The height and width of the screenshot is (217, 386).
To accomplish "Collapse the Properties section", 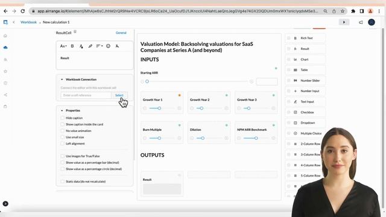I will coord(62,110).
